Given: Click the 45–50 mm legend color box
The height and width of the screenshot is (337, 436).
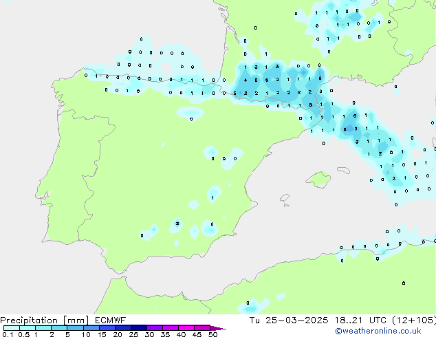Looking at the screenshot, I should (x=202, y=328).
